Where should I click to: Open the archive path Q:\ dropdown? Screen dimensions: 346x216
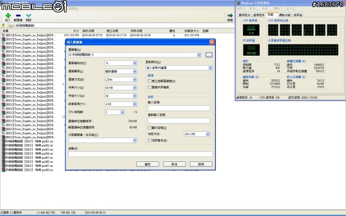click(198, 55)
